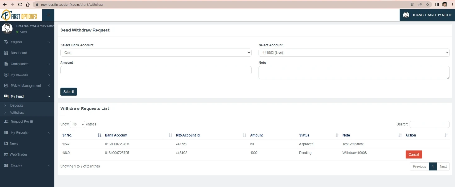Viewport: 455px width, 187px height.
Task: Click into the Amount input field
Action: coord(156,70)
